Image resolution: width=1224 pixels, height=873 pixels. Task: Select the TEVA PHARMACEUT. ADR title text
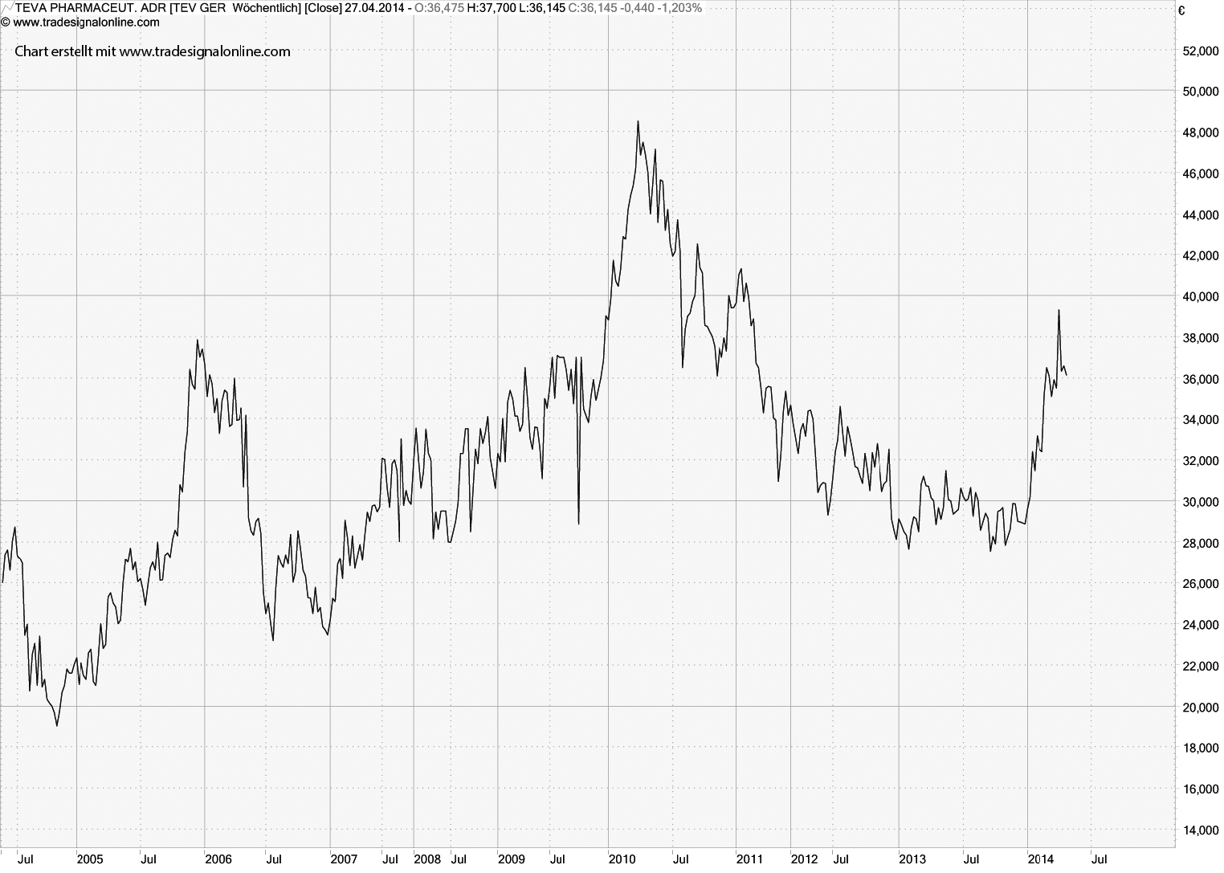tap(92, 7)
